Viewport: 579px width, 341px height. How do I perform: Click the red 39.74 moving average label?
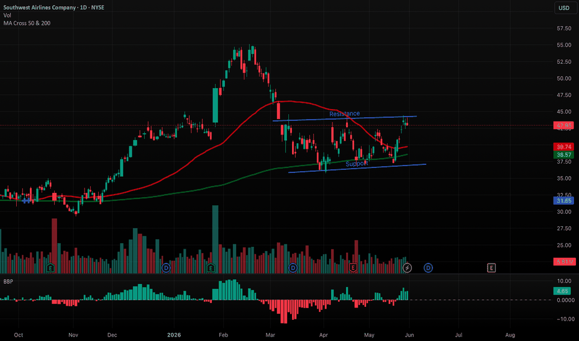point(563,147)
